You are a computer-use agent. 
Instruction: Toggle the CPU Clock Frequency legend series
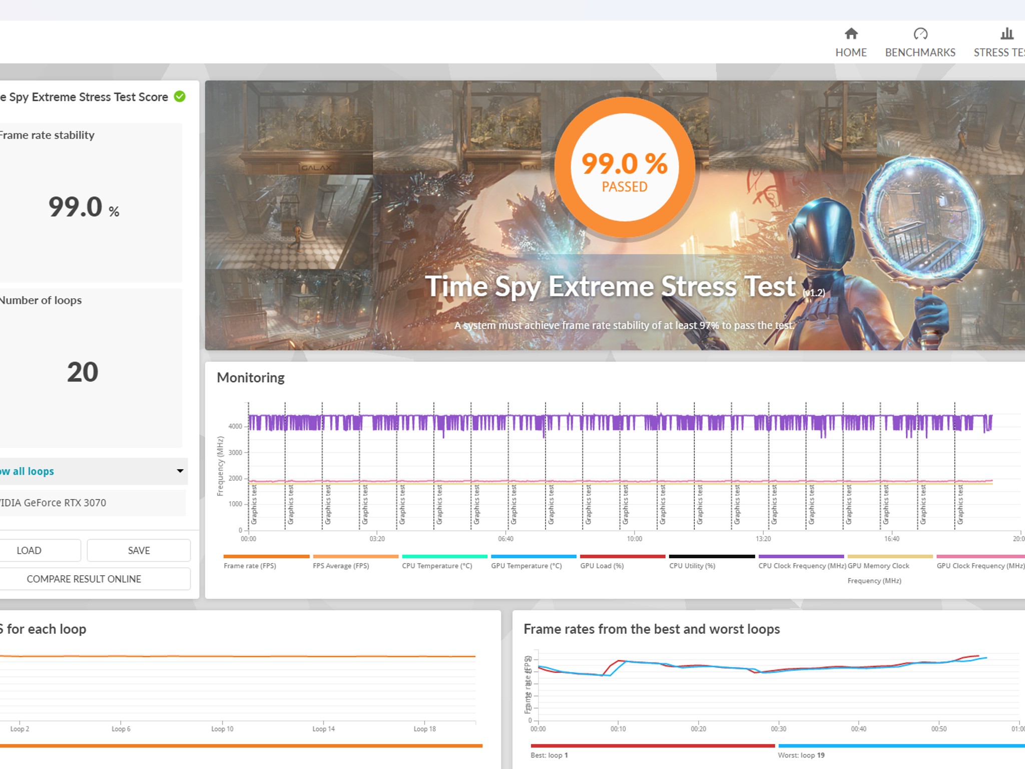click(802, 565)
